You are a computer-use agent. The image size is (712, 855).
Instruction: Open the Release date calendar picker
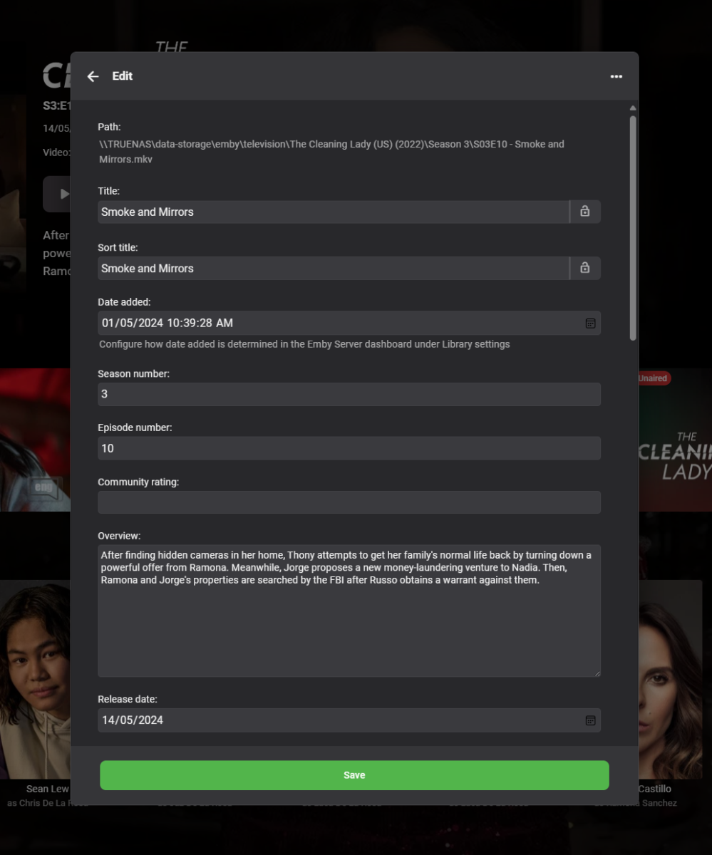[590, 720]
